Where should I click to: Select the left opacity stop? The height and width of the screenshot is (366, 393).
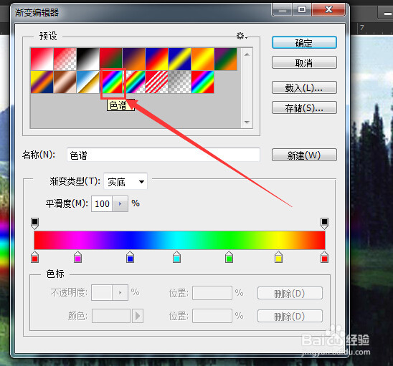point(35,223)
